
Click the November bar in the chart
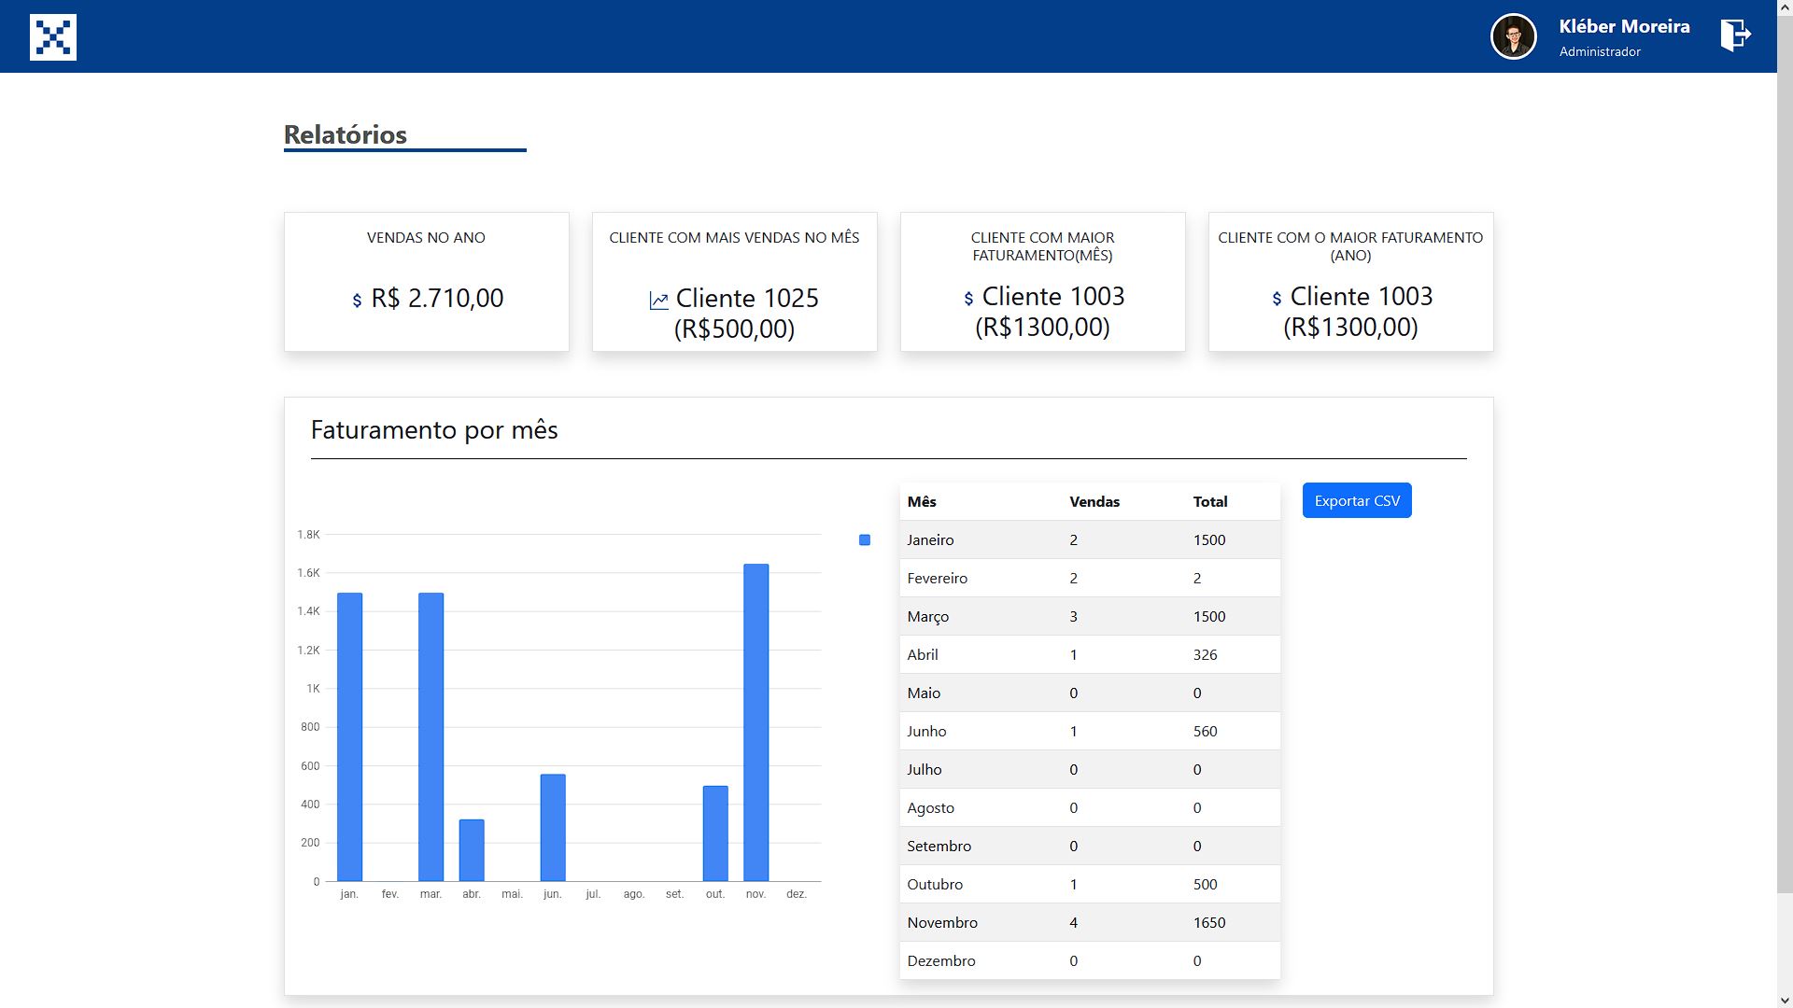tap(756, 723)
